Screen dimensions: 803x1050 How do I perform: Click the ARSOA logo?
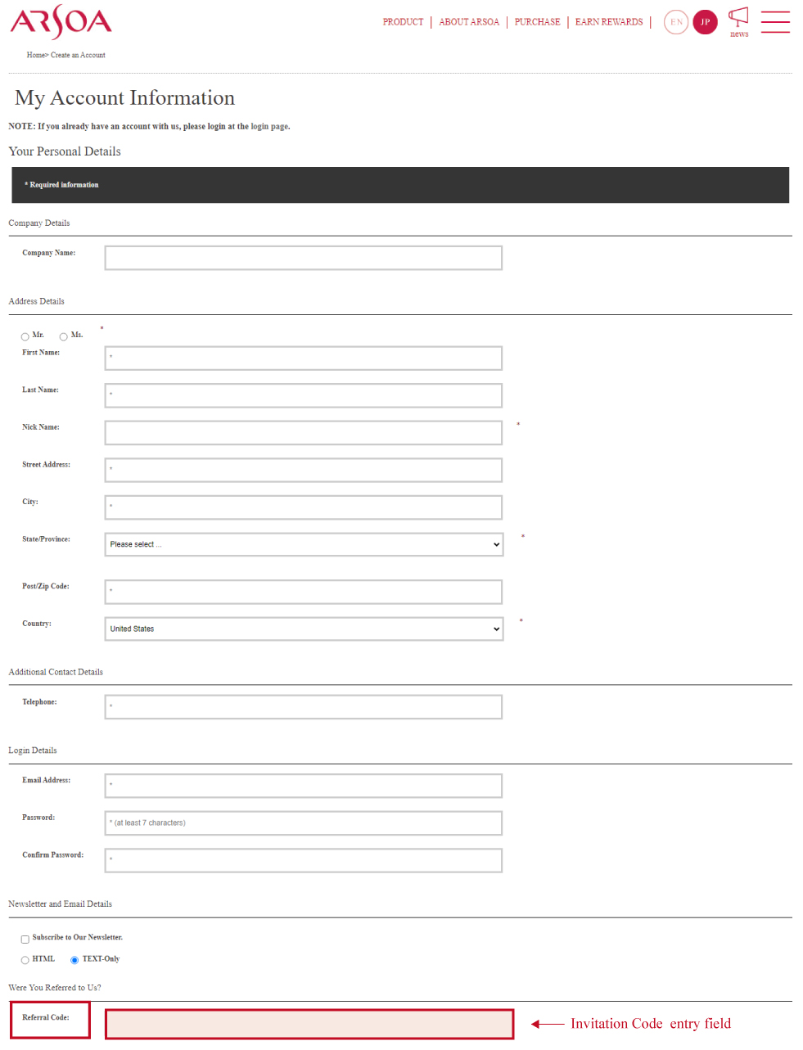tap(61, 22)
